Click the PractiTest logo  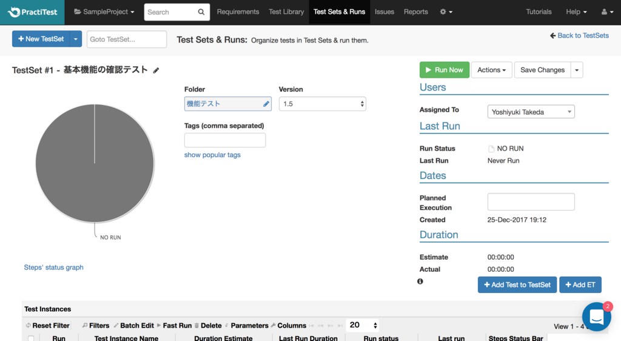pos(33,12)
